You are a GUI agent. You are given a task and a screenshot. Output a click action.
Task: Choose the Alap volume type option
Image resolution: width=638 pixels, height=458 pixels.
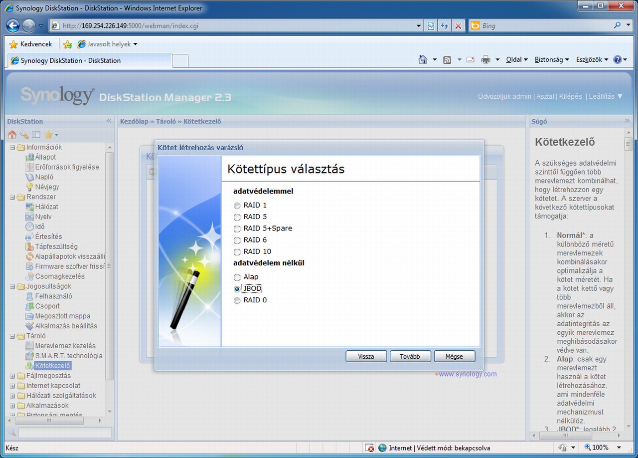pyautogui.click(x=237, y=277)
